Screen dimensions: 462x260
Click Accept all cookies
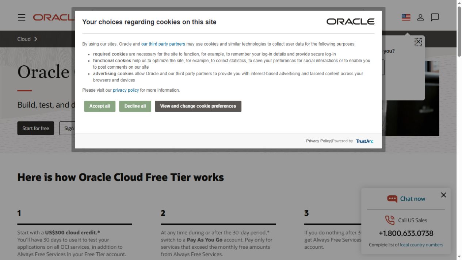(100, 106)
